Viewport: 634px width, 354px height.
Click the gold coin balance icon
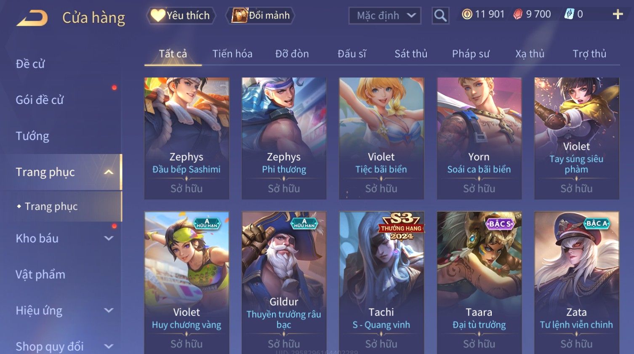point(467,14)
